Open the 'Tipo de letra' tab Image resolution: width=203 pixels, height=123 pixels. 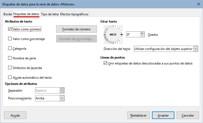pyautogui.click(x=50, y=14)
